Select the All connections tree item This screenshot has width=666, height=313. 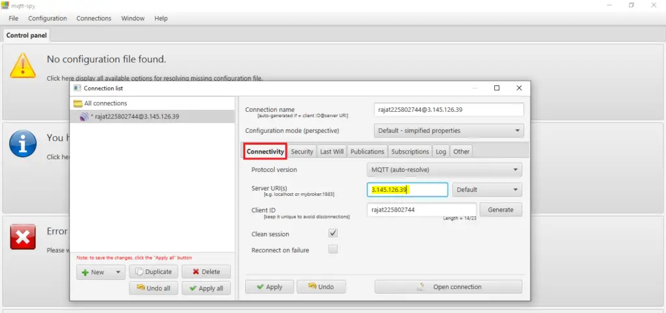[105, 103]
